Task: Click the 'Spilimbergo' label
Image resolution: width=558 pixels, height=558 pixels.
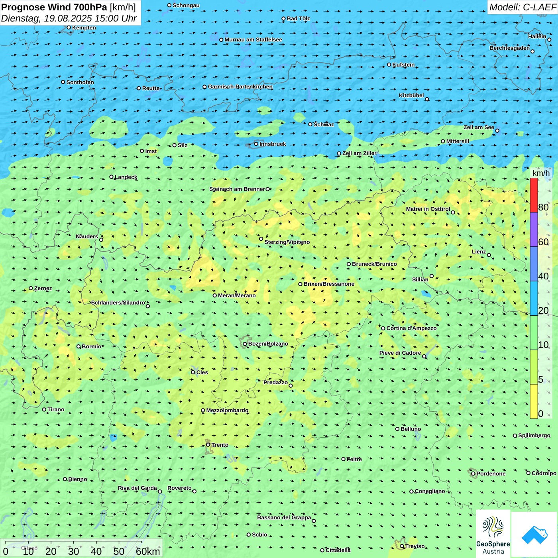Action: [x=534, y=435]
